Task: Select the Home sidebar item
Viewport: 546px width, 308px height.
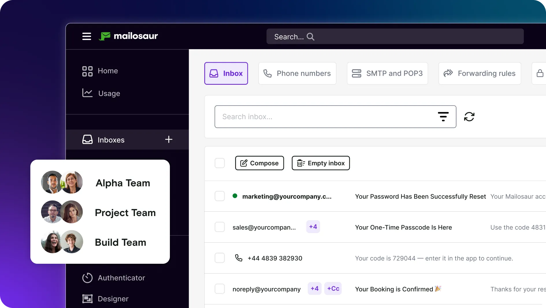Action: point(108,71)
